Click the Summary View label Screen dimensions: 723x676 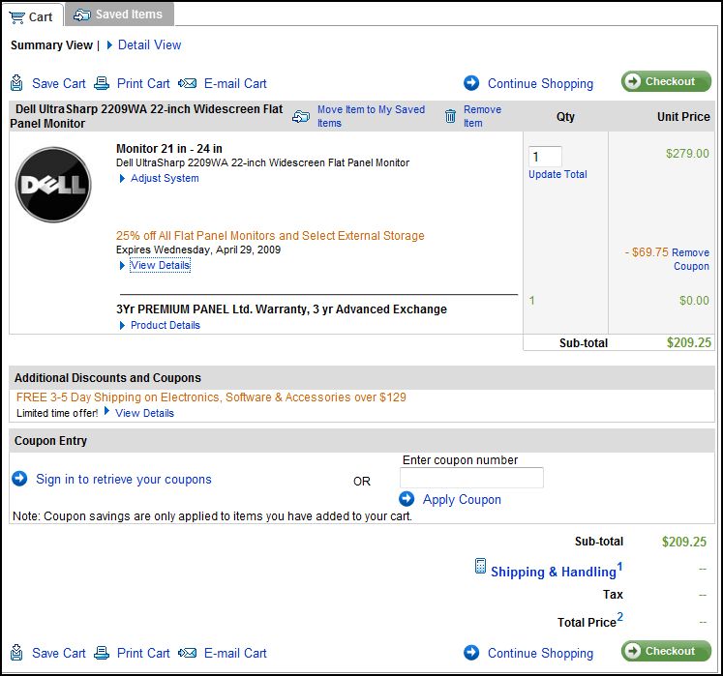pyautogui.click(x=51, y=45)
